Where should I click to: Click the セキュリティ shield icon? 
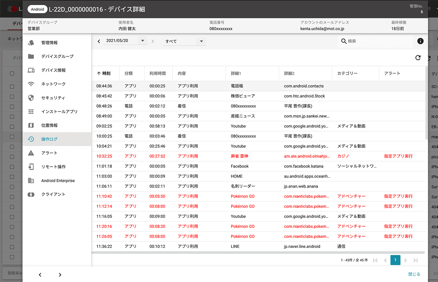tap(31, 98)
